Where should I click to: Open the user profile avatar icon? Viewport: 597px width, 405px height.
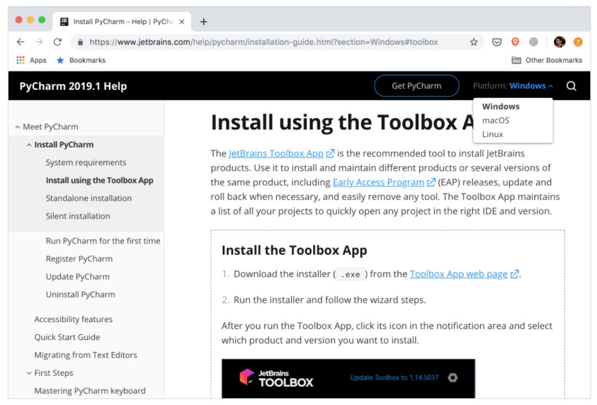[x=559, y=42]
